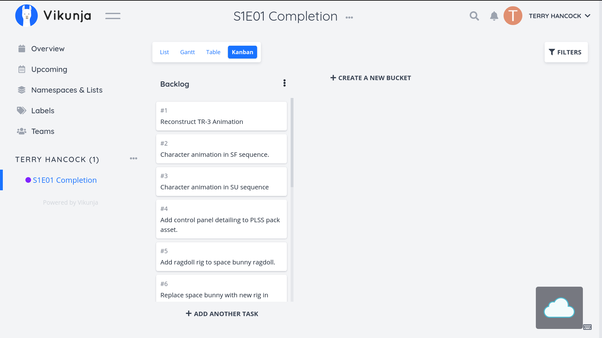Open the Filters button
Image resolution: width=602 pixels, height=338 pixels.
tap(566, 52)
